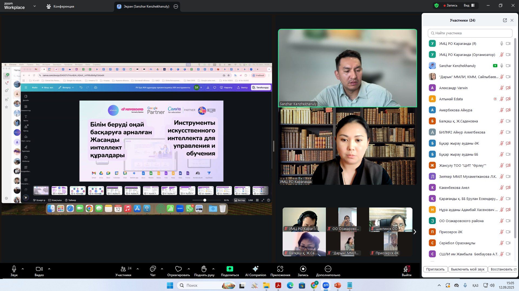The width and height of the screenshot is (519, 291).
Task: Click the Mute my audio button
Action: (468, 269)
